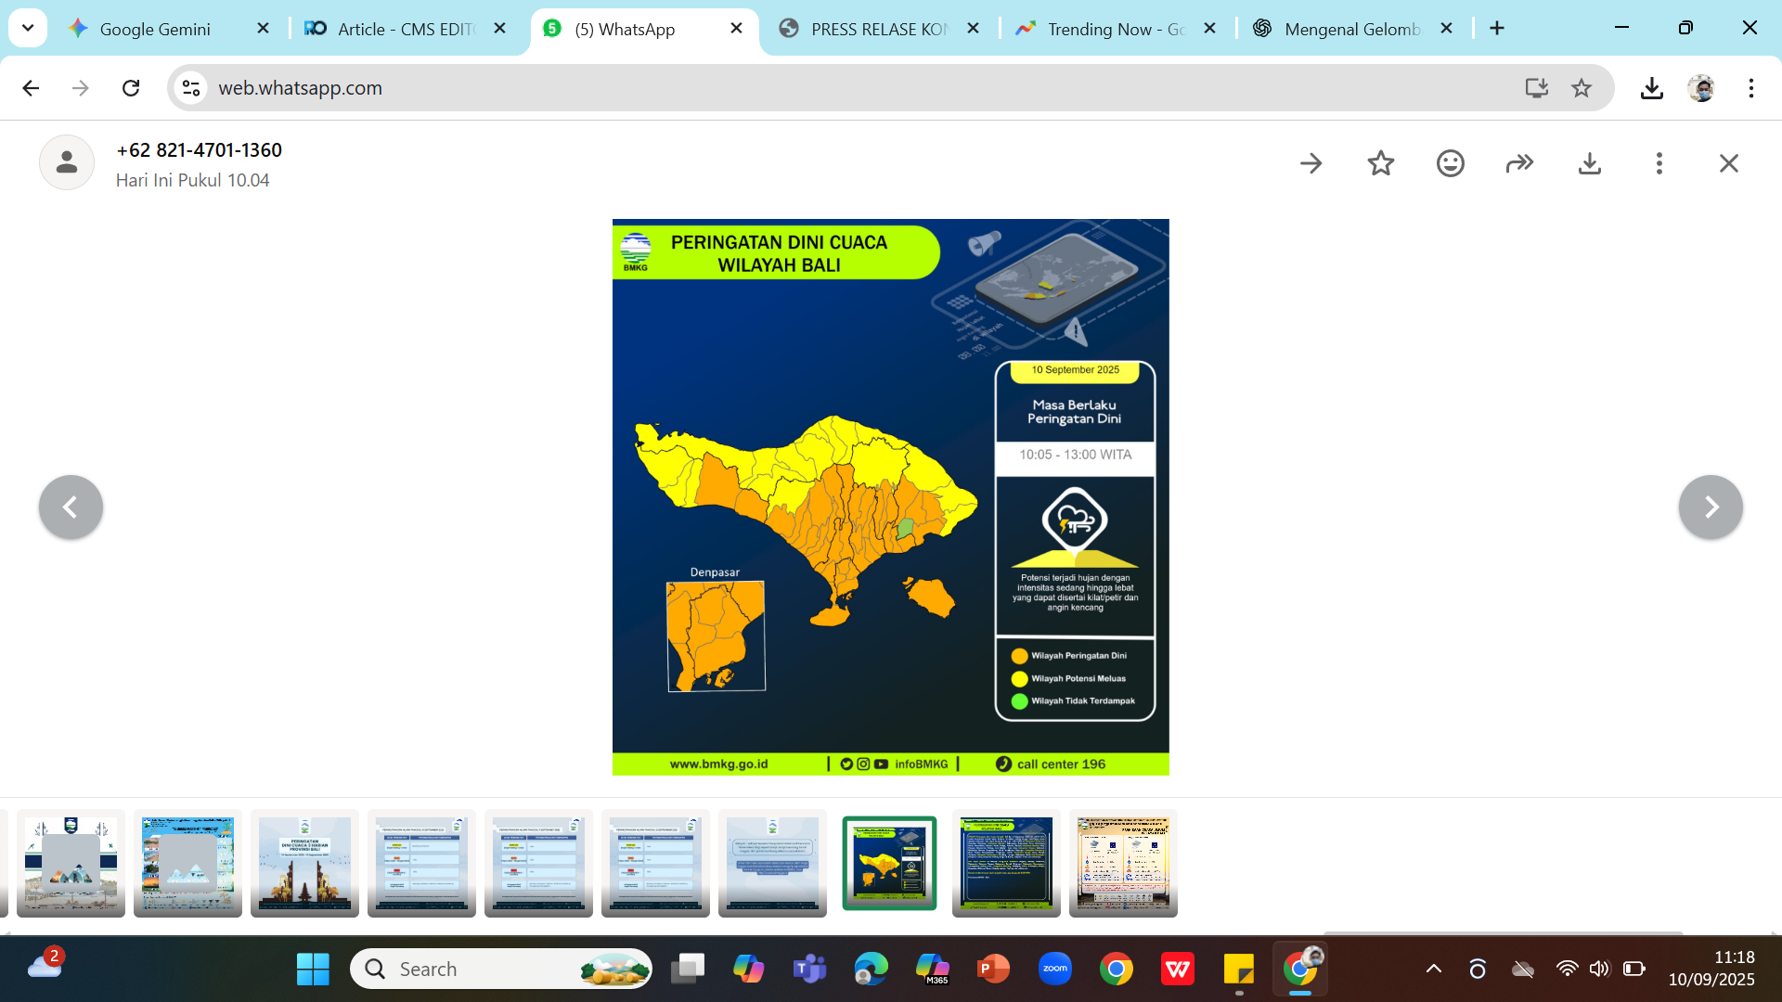Open the dark blue text thumbnail
This screenshot has width=1782, height=1002.
tap(1006, 863)
